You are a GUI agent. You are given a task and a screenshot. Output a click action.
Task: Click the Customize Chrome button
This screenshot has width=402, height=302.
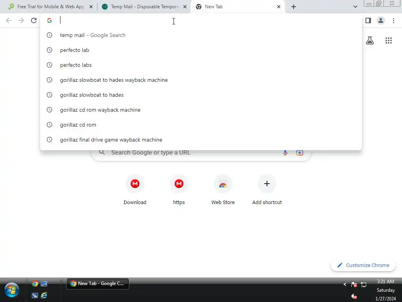tap(363, 265)
